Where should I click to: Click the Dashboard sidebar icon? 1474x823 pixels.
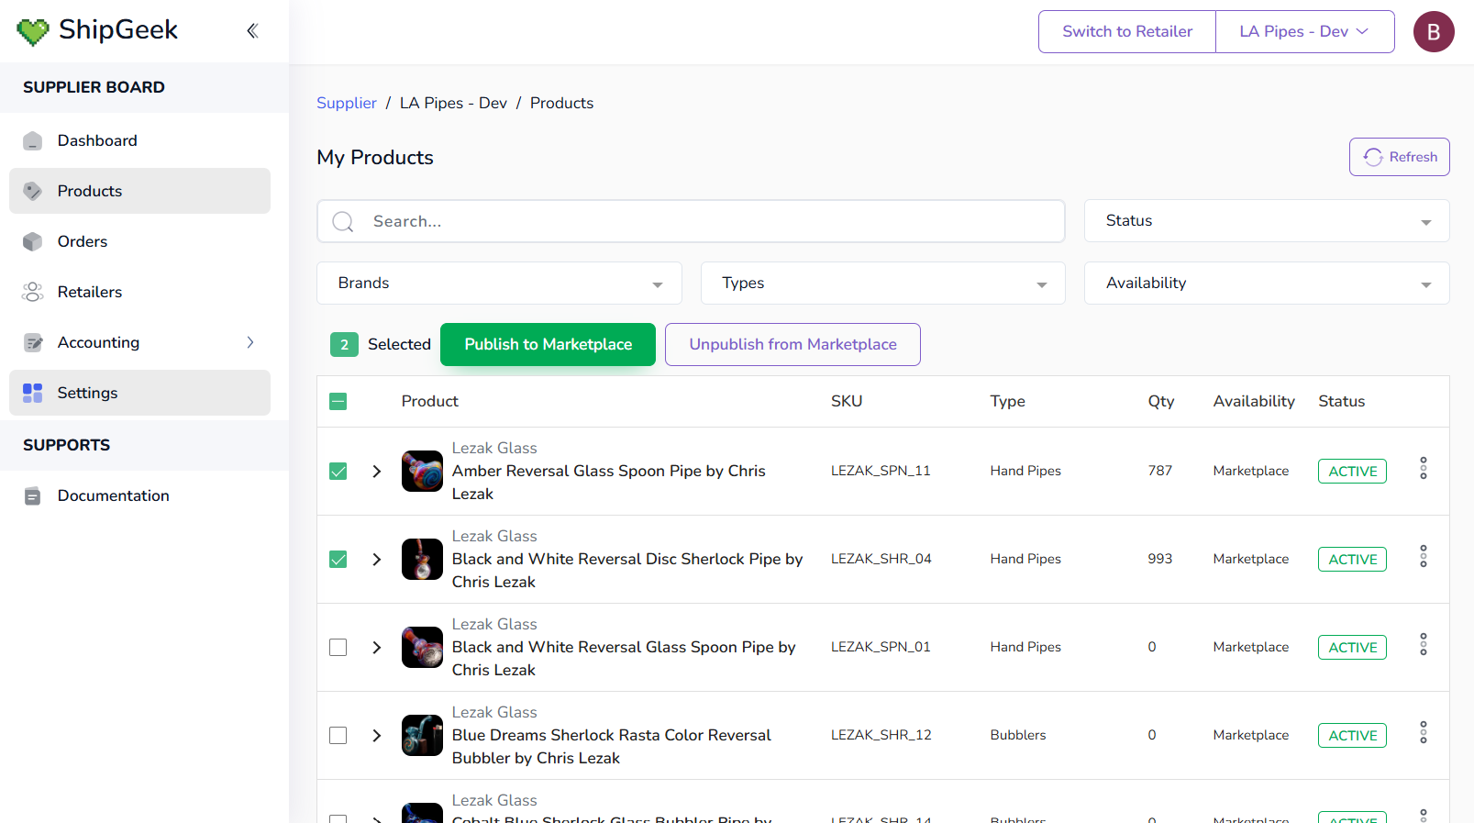[33, 140]
